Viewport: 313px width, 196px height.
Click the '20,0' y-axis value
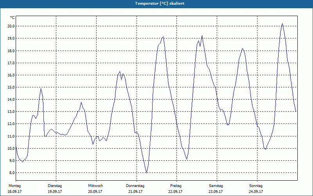point(11,26)
